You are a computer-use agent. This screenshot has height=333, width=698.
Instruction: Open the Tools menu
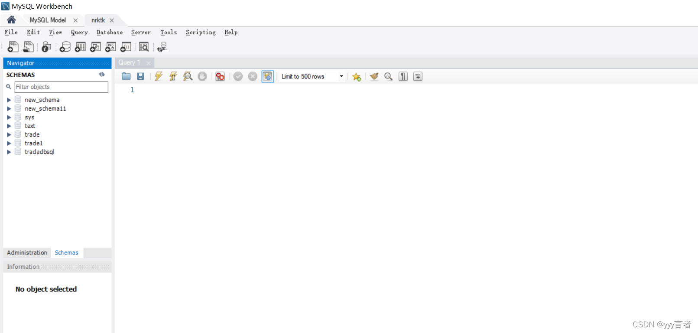pyautogui.click(x=169, y=32)
